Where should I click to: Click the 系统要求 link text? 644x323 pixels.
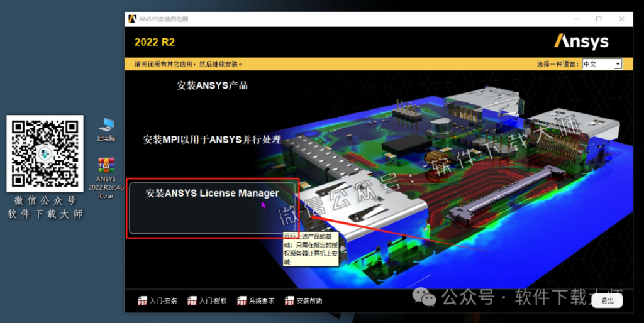(x=262, y=301)
